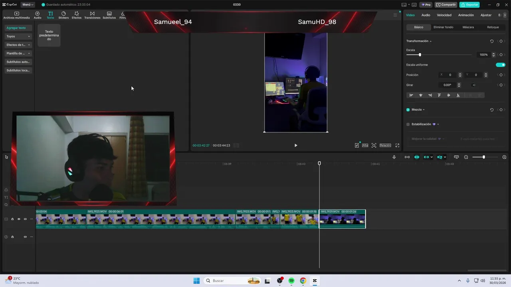
Task: Toggle Escala uniforme switch
Action: pos(501,65)
